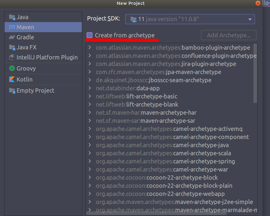The height and width of the screenshot is (216, 270).
Task: Expand the confluence-plugin-archetype node
Action: 90,56
